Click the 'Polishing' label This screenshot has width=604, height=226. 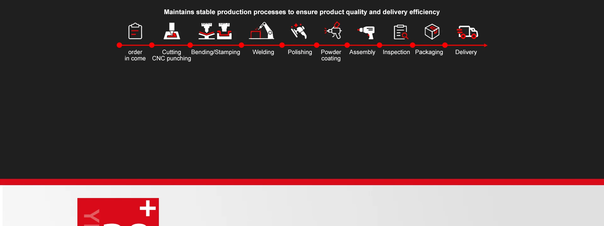coord(300,52)
